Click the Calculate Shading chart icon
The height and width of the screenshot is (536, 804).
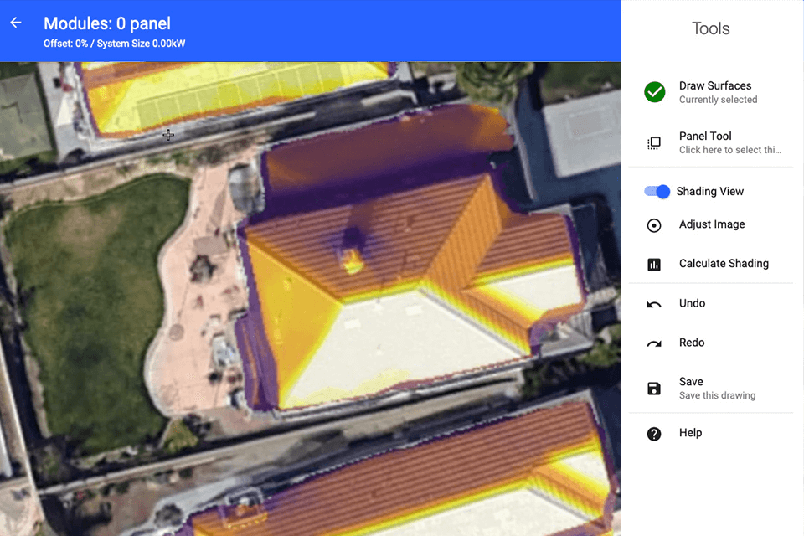pyautogui.click(x=654, y=265)
